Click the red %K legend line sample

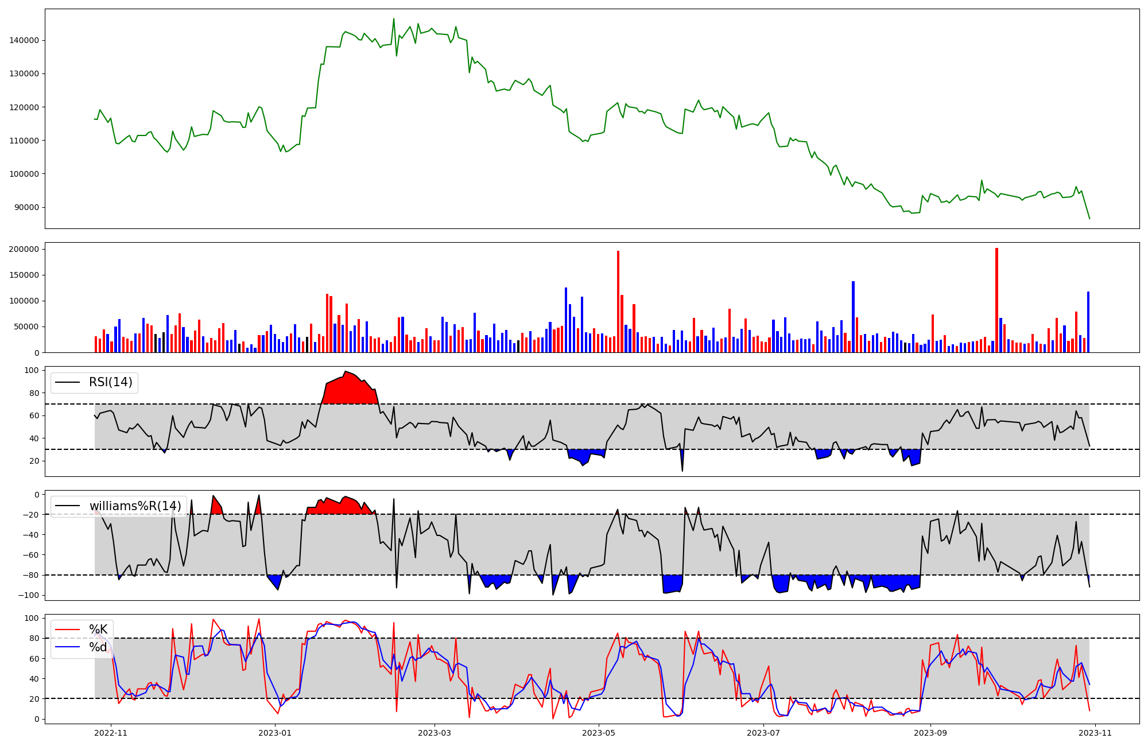pos(67,630)
